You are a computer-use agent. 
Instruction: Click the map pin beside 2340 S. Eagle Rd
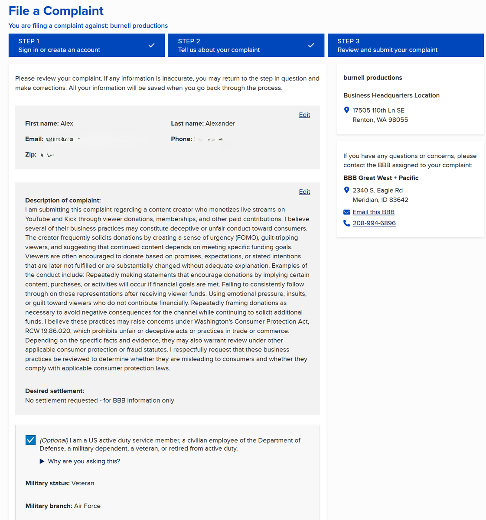346,190
